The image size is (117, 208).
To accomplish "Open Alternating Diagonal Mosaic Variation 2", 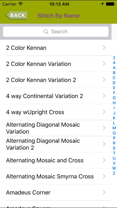I will click(x=56, y=144).
